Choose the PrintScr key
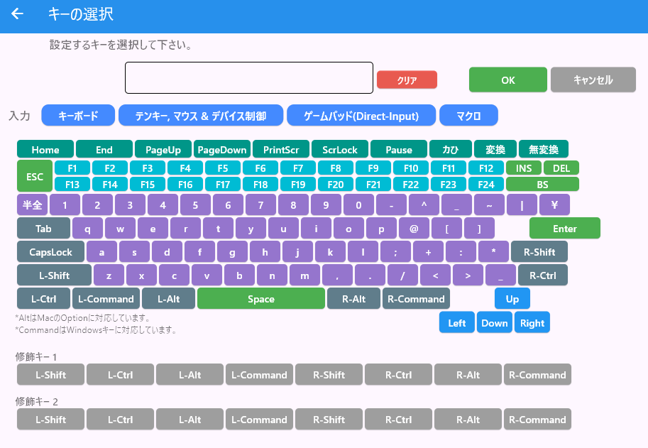Viewport: 648px width, 448px height. tap(281, 149)
